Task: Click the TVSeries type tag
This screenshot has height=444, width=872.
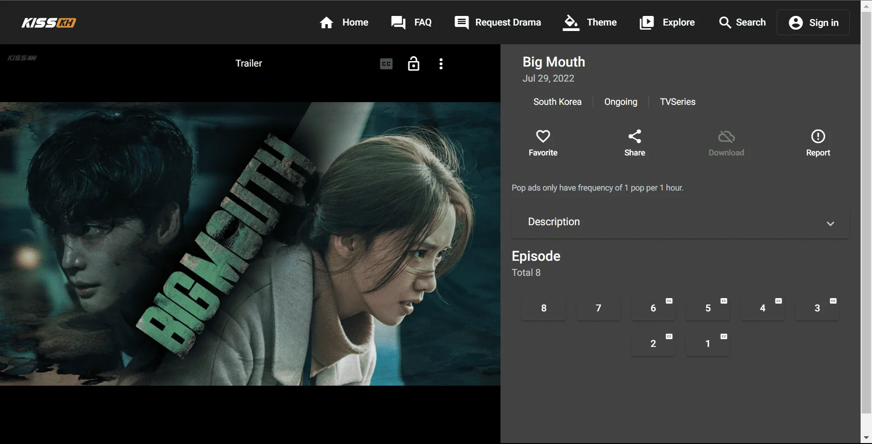Action: tap(678, 102)
